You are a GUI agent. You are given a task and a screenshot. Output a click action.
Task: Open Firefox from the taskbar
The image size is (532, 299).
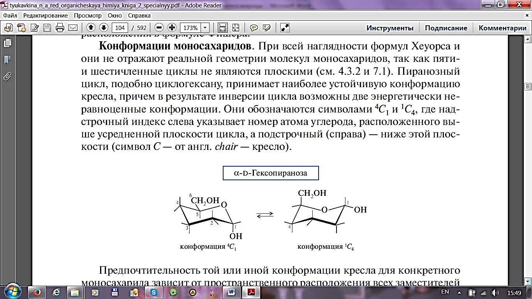pos(37,292)
